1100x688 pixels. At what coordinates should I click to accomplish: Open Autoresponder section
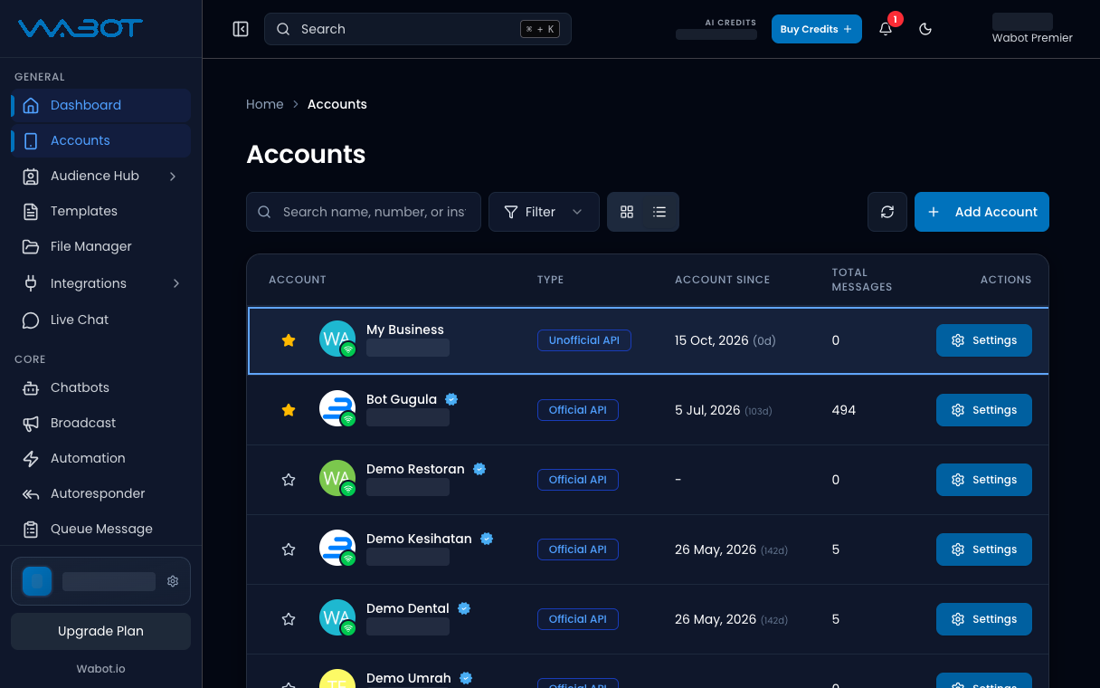[x=100, y=493]
